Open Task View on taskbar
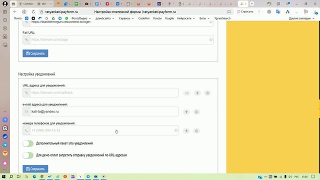 pos(19,176)
